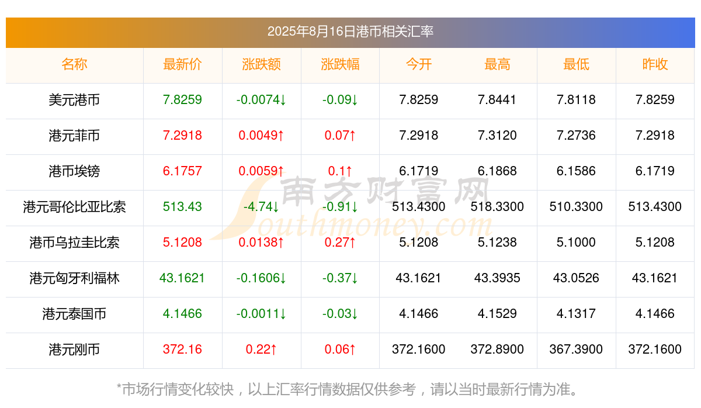
Task: Click the high value 7.8441
Action: click(x=497, y=100)
